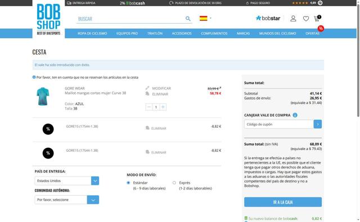Open the wishlist heart icon
Viewport: 360px width, 222px height.
click(306, 19)
